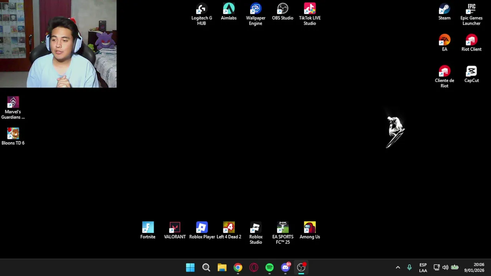Open the volume speaker tray icon
The image size is (491, 276).
point(445,268)
